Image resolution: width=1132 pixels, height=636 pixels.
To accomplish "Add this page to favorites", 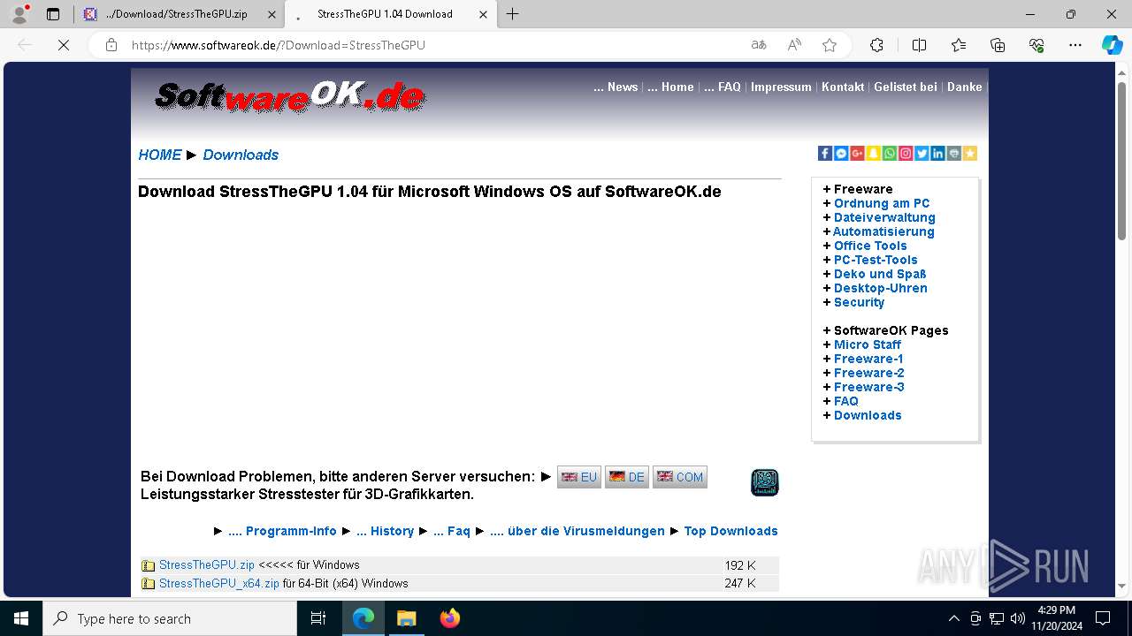I will pos(830,45).
